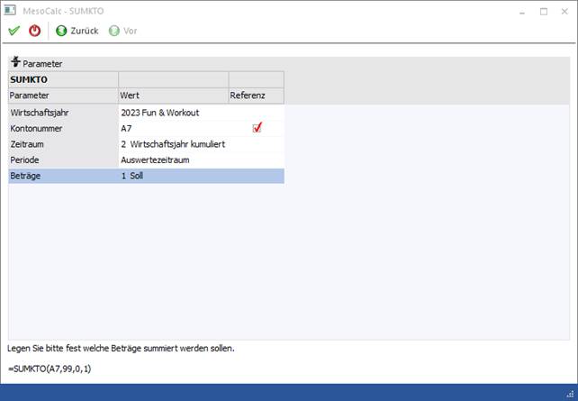Click the Zurück back arrow button

coord(77,31)
